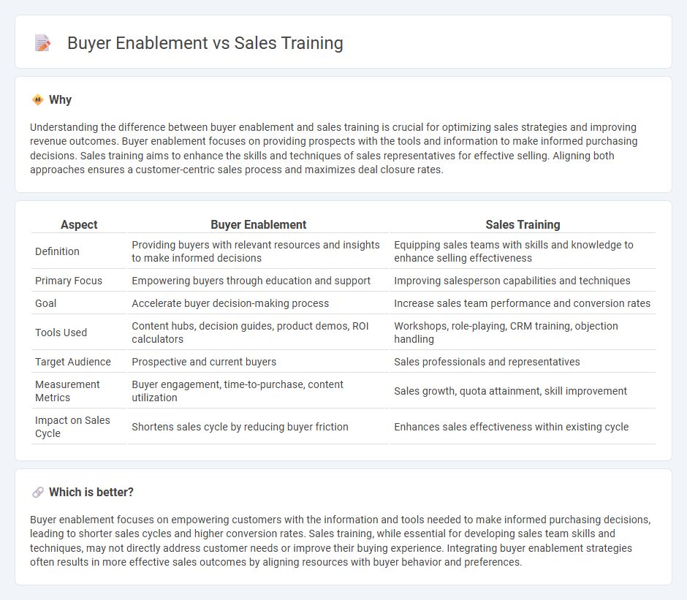Click the paragraph starting 'Buyer enablement focuses on empowering'
This screenshot has height=600, width=687.
point(341,540)
